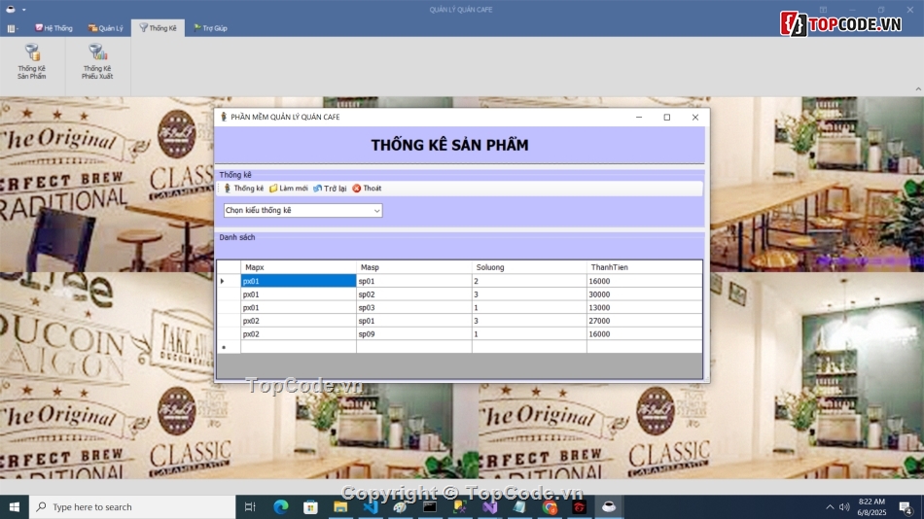Image resolution: width=924 pixels, height=519 pixels.
Task: Open the quick access dropdown arrow in title bar
Action: [24, 10]
